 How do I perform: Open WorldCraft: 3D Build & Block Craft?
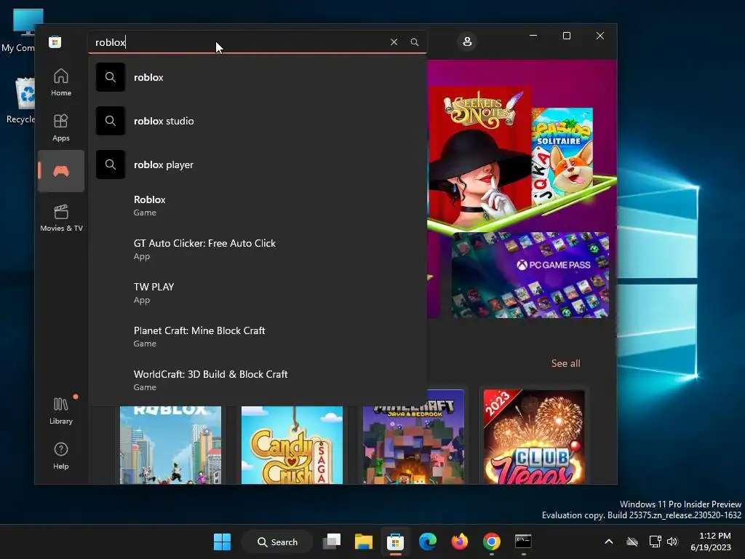tap(257, 380)
